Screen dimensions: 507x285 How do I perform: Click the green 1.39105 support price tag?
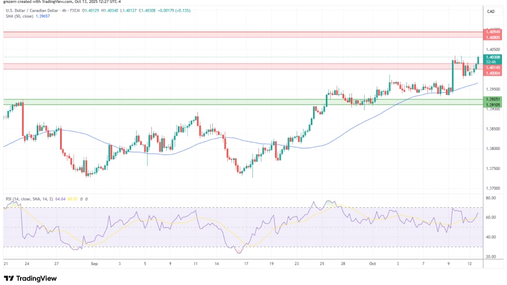click(x=492, y=104)
